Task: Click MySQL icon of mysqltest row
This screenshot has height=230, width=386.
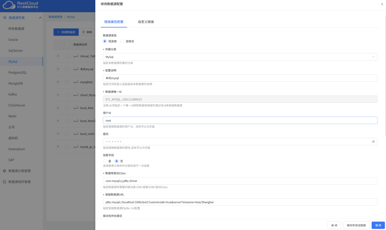Action: (76, 82)
